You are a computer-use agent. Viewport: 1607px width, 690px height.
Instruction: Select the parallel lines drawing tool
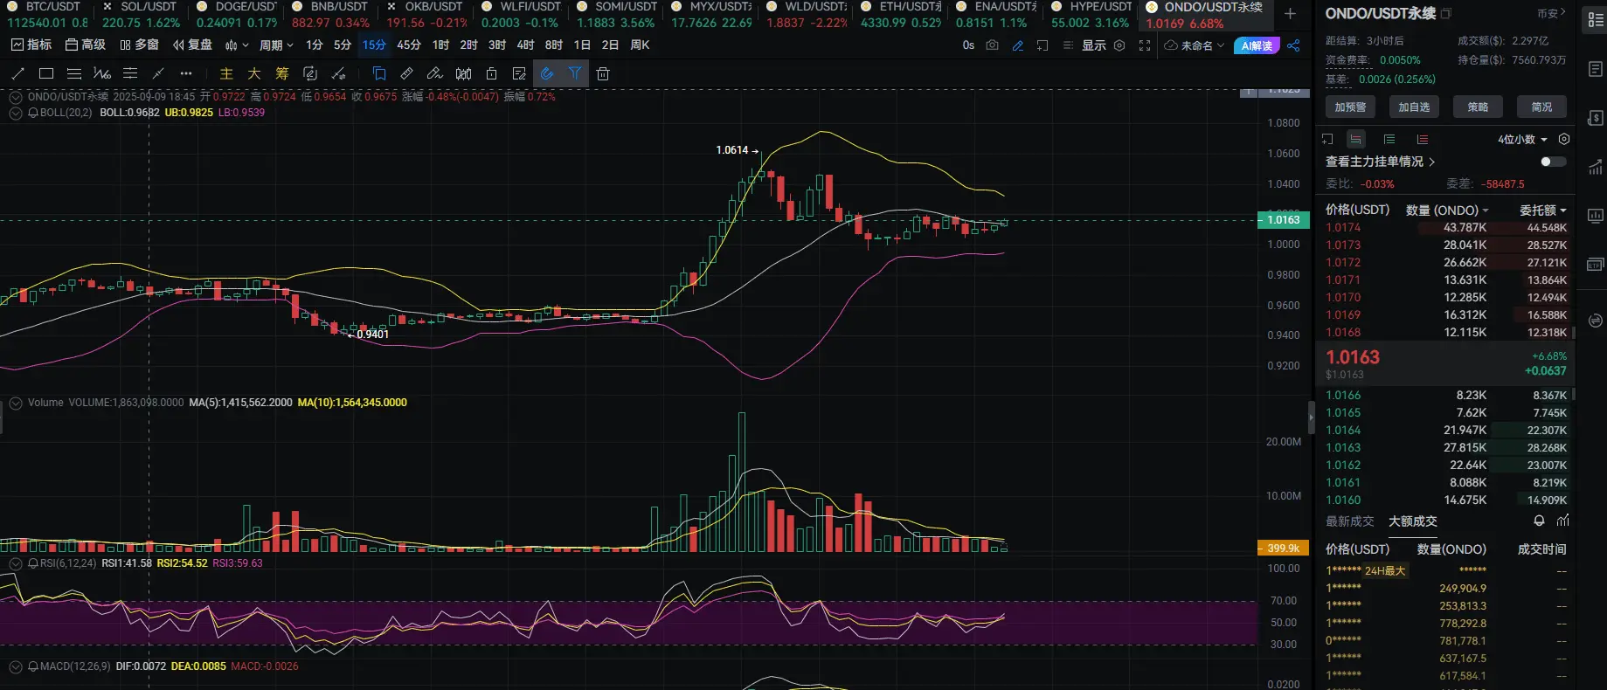tap(74, 74)
